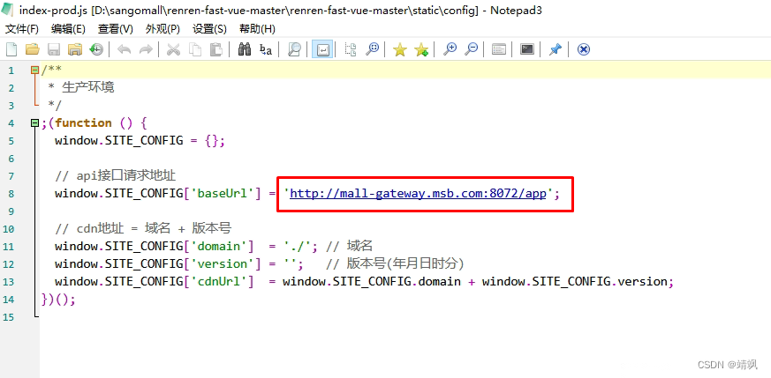Follow the mall-gateway.msb.com:8072/app link
Viewport: 771px width, 378px height.
[418, 194]
